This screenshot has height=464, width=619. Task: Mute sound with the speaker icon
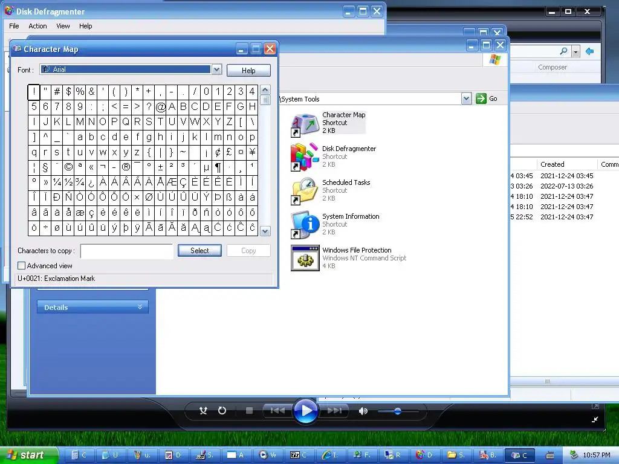[363, 411]
